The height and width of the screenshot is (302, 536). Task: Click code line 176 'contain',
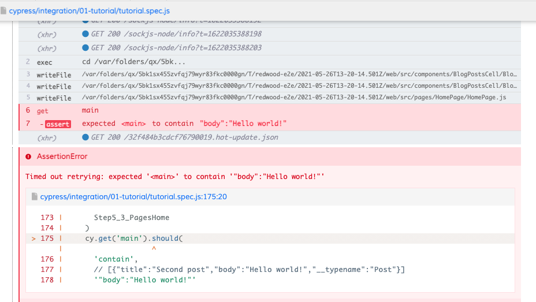click(116, 259)
